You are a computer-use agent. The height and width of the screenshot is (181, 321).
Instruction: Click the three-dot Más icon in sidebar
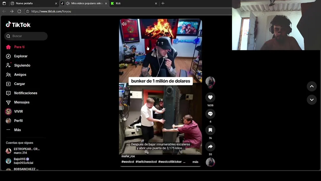[x=8, y=130]
